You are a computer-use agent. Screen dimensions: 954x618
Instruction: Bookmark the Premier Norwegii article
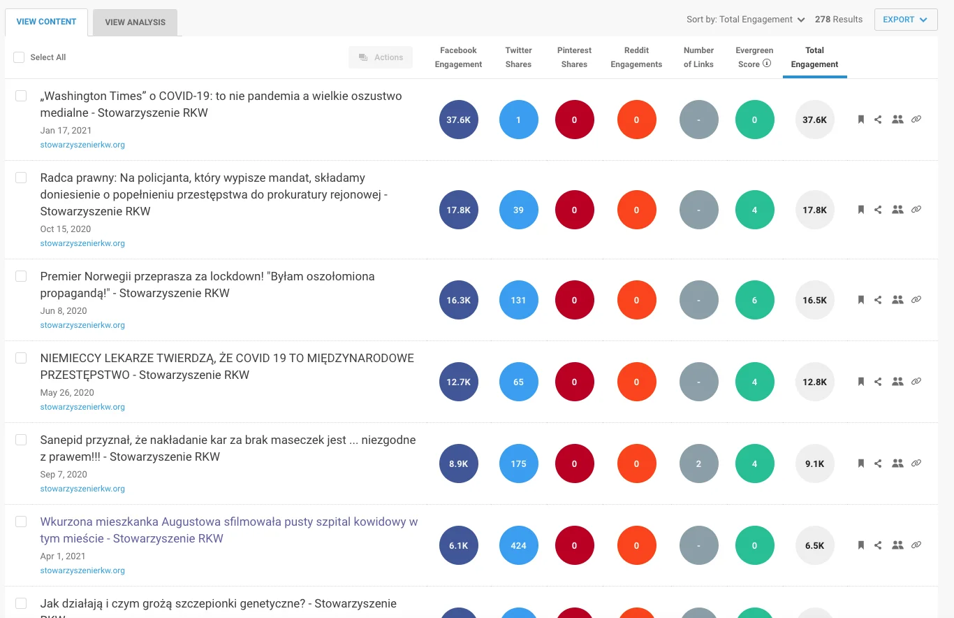coord(861,300)
